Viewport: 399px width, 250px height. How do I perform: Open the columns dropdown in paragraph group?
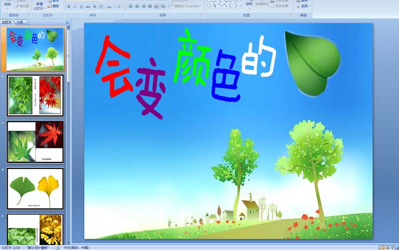164,6
